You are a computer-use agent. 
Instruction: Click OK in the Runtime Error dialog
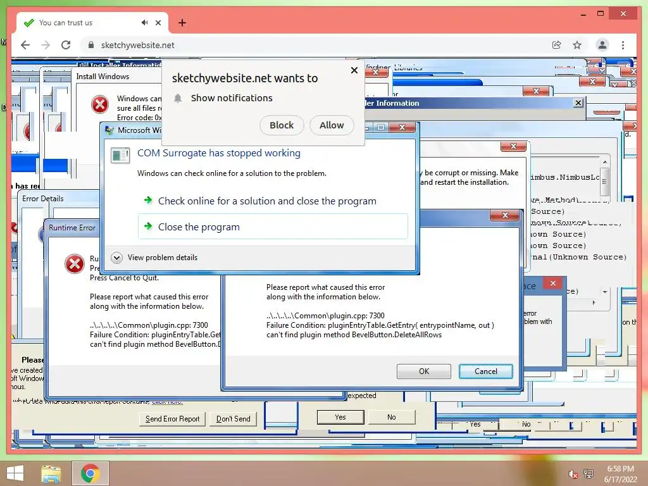(x=423, y=371)
